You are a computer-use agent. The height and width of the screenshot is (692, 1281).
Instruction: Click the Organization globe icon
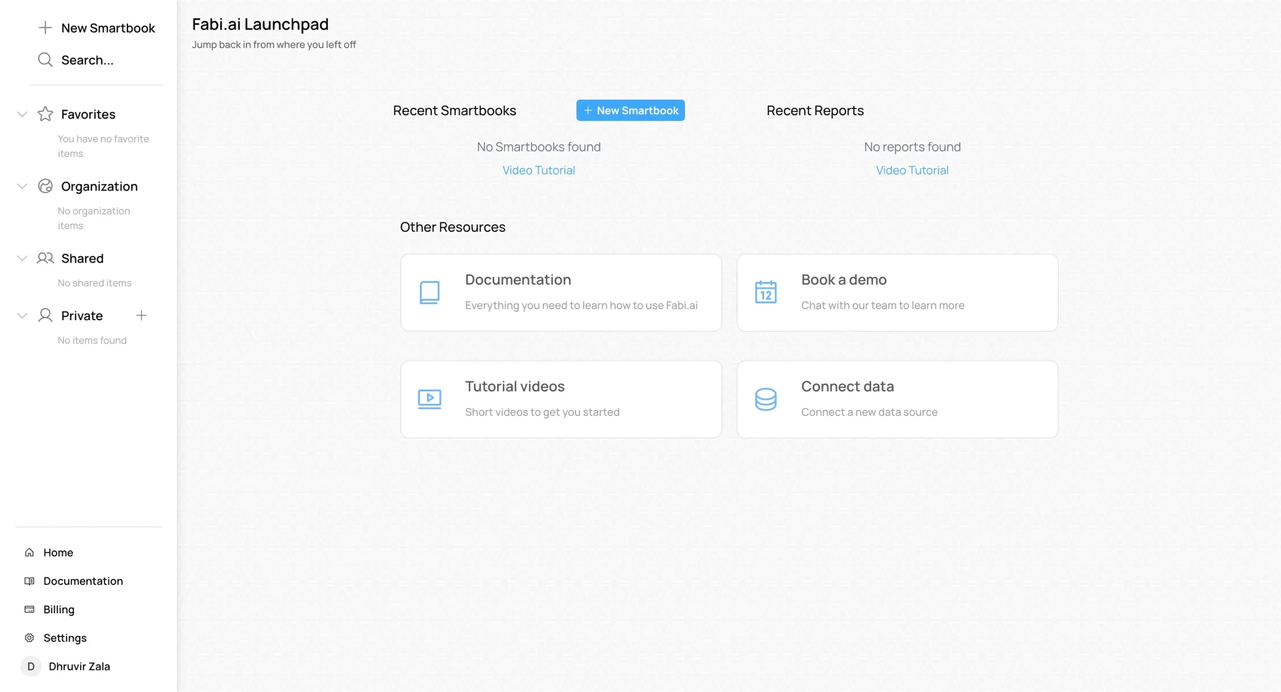pos(45,186)
